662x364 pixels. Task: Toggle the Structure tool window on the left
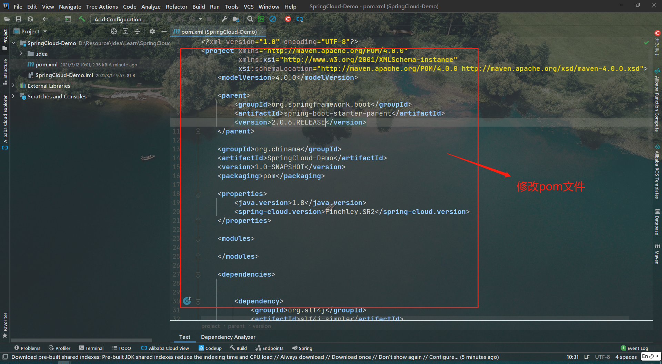point(5,72)
